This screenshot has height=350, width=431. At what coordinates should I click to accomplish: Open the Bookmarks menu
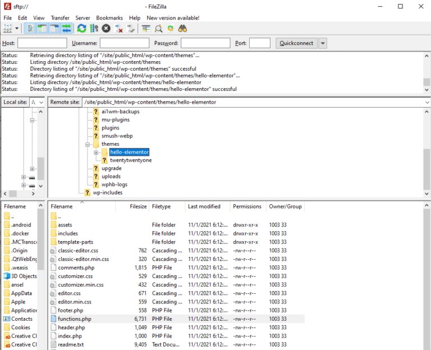[x=109, y=18]
